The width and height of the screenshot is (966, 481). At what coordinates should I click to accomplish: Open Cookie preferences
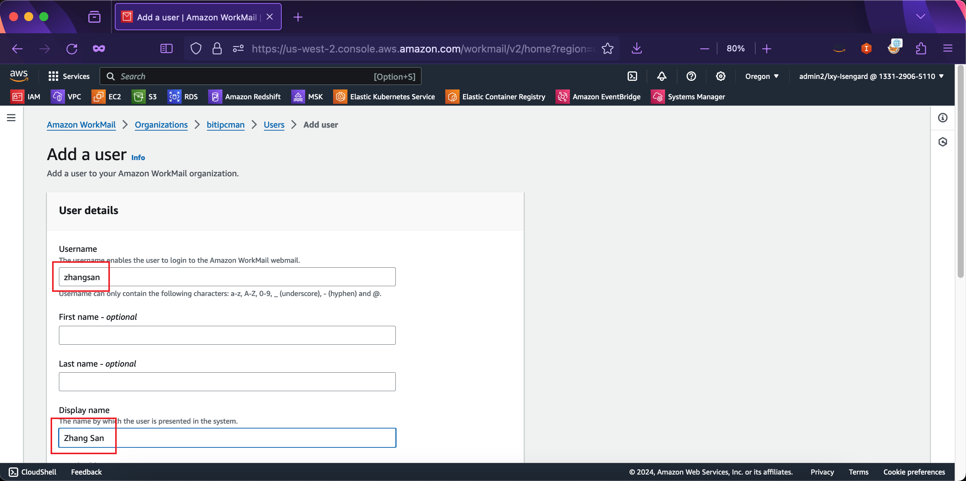pos(914,472)
